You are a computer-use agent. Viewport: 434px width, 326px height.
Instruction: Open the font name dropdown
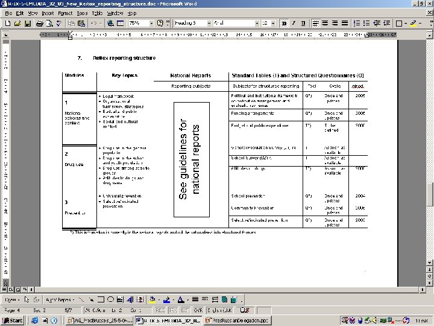coord(257,24)
